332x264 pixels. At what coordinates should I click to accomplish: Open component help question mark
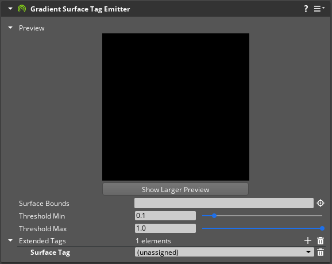[x=306, y=9]
